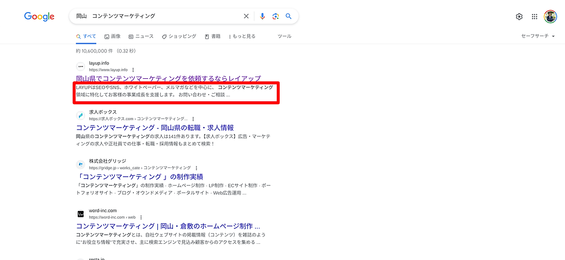565x260 pixels.
Task: Start voice search with microphone icon
Action: [x=262, y=16]
